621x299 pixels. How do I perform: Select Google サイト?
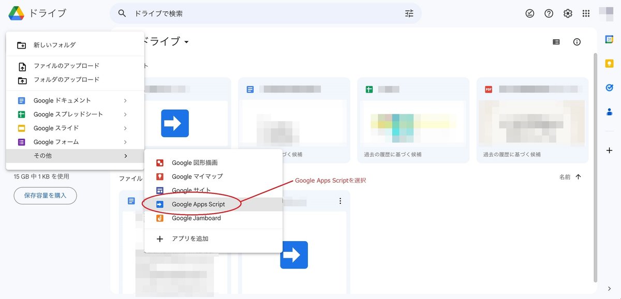pos(213,190)
